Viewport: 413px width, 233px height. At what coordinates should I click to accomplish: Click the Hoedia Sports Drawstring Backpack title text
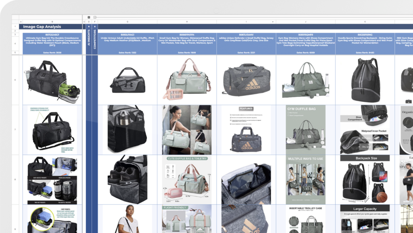tap(365, 40)
